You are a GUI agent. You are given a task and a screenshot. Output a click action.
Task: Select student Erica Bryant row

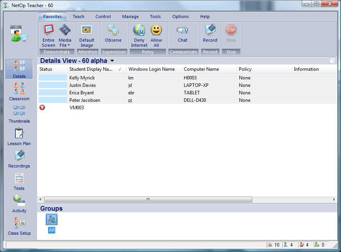tap(188, 93)
